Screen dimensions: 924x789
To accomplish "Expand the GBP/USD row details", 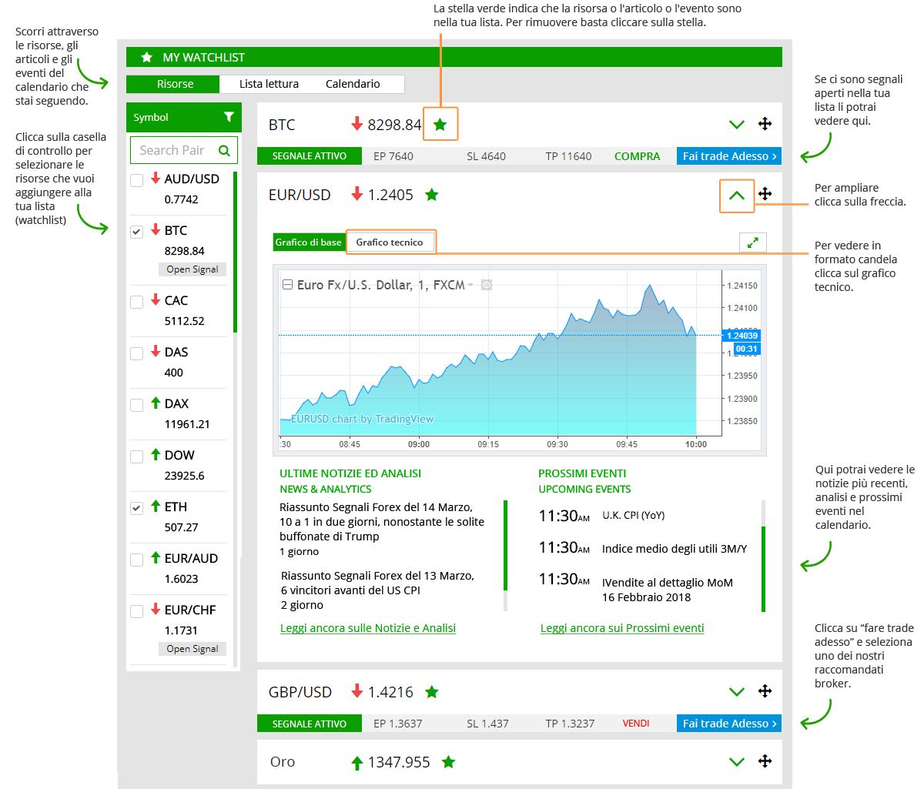I will click(736, 692).
